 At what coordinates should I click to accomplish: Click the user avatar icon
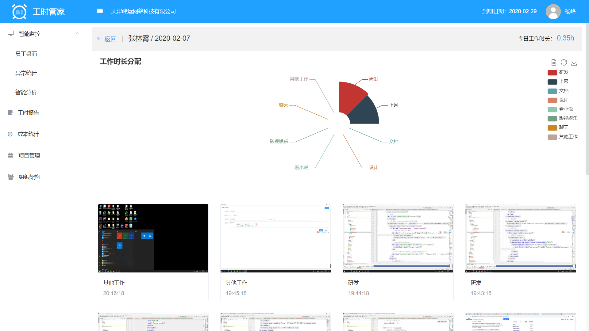coord(553,11)
